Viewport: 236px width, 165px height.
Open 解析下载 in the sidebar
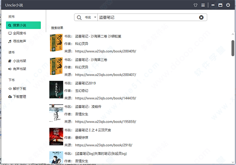17,89
